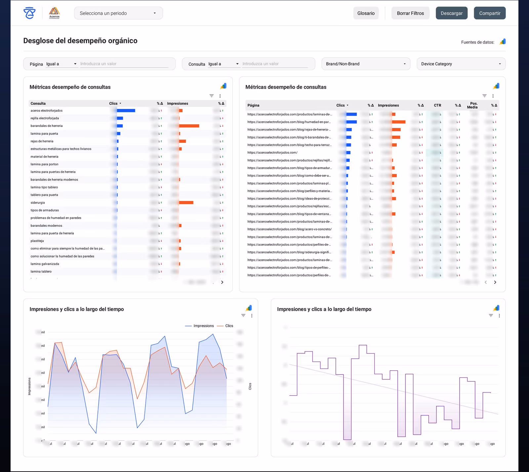The image size is (529, 472).
Task: Sort Página table by Clics column
Action: pos(342,105)
